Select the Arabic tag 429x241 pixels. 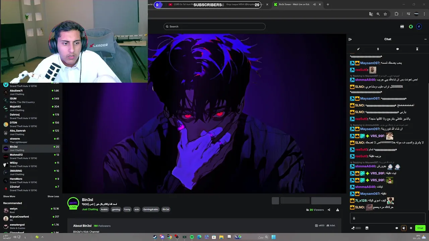point(105,209)
